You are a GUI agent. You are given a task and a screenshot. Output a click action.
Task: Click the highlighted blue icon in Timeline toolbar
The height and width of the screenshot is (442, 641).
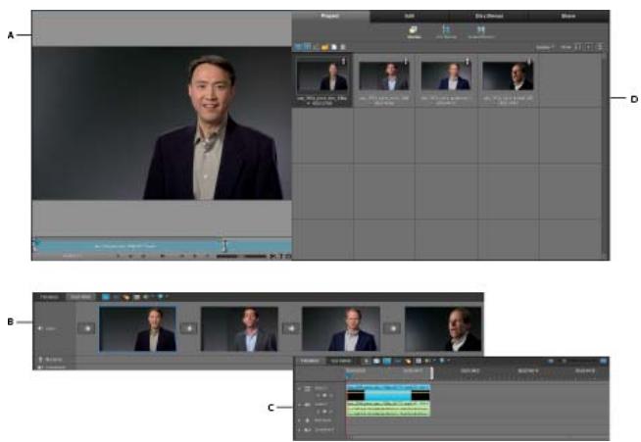pos(386,361)
